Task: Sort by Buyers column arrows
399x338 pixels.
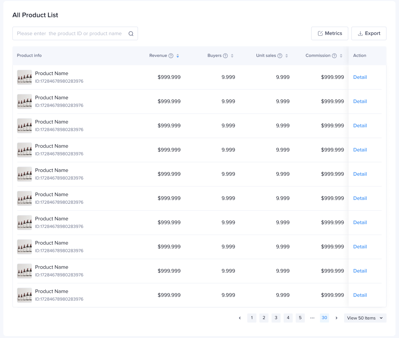Action: tap(232, 56)
